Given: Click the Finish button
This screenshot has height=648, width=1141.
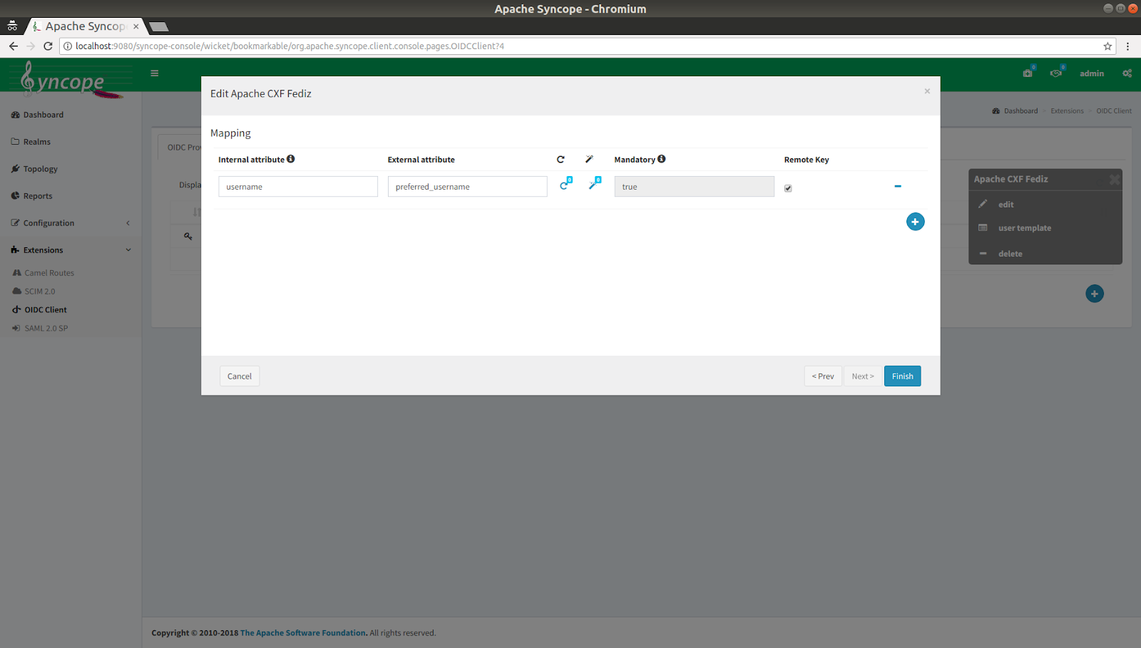Looking at the screenshot, I should click(901, 376).
